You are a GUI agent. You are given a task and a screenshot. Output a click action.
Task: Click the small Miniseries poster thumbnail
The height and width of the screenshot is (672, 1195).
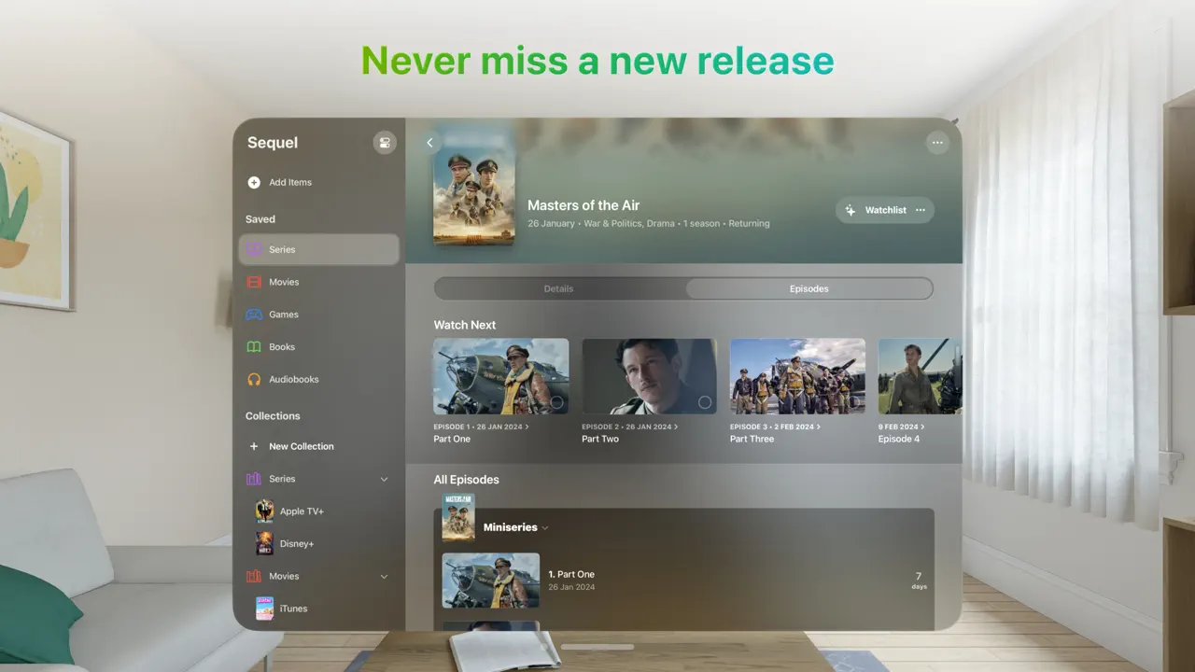(x=458, y=517)
